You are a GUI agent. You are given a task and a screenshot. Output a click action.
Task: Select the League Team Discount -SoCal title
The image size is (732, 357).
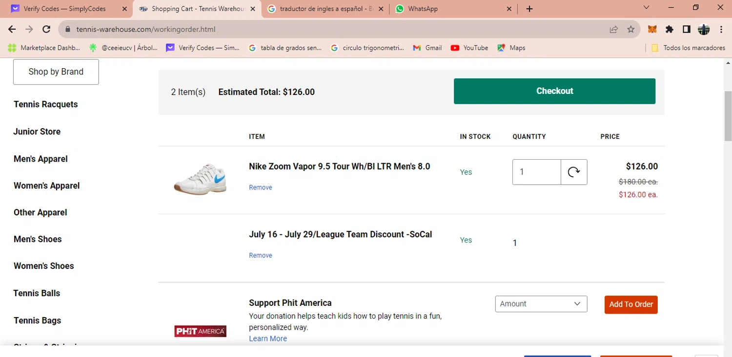[340, 234]
